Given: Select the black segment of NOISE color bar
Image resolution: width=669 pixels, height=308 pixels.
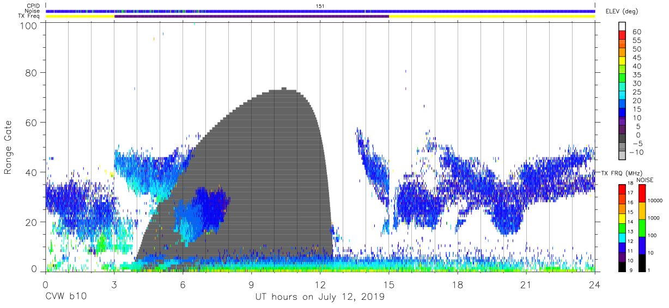Looking at the screenshot, I should click(x=642, y=262).
